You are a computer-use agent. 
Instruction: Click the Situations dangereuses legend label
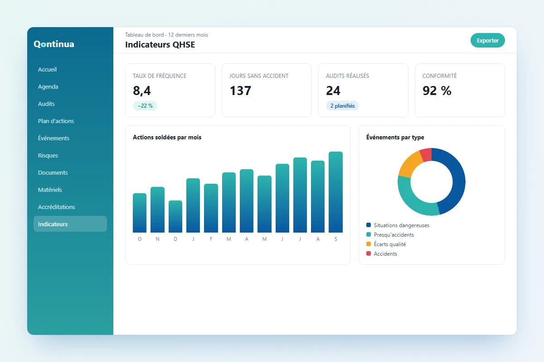coord(402,225)
